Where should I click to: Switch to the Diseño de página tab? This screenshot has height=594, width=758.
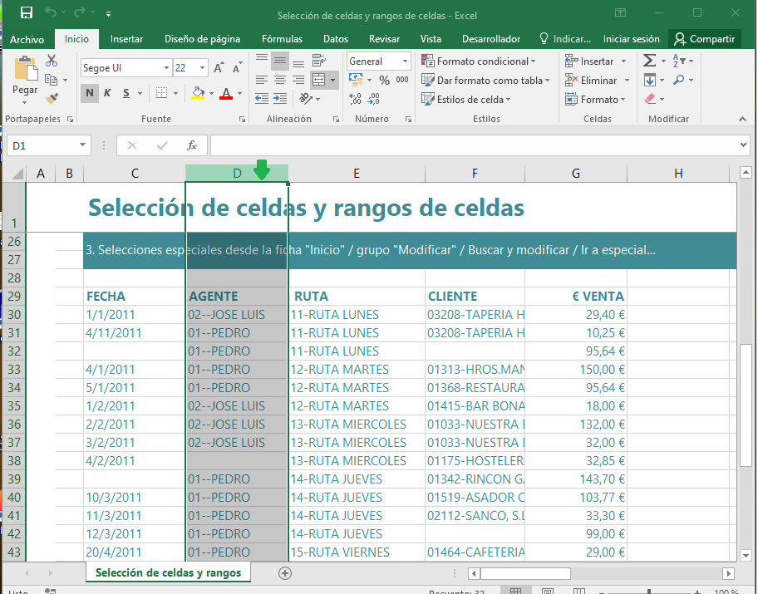pyautogui.click(x=202, y=39)
